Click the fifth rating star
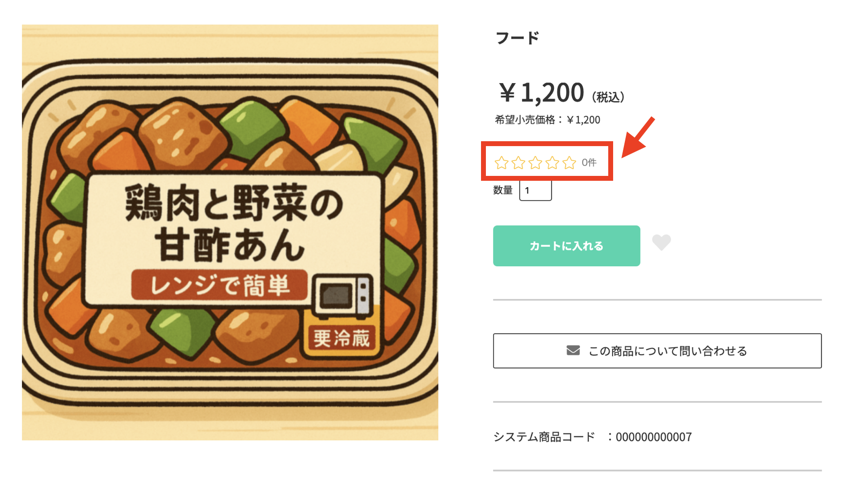Image resolution: width=848 pixels, height=494 pixels. pos(569,163)
